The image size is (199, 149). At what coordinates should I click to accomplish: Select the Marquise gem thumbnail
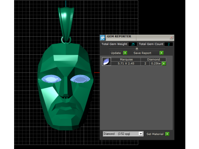point(107,62)
